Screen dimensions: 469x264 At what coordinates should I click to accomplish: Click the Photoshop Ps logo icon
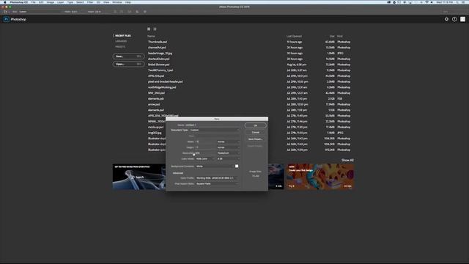(7, 19)
